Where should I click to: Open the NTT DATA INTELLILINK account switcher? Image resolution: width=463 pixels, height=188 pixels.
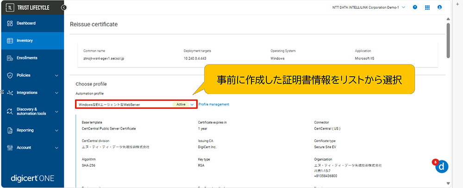tap(369, 7)
